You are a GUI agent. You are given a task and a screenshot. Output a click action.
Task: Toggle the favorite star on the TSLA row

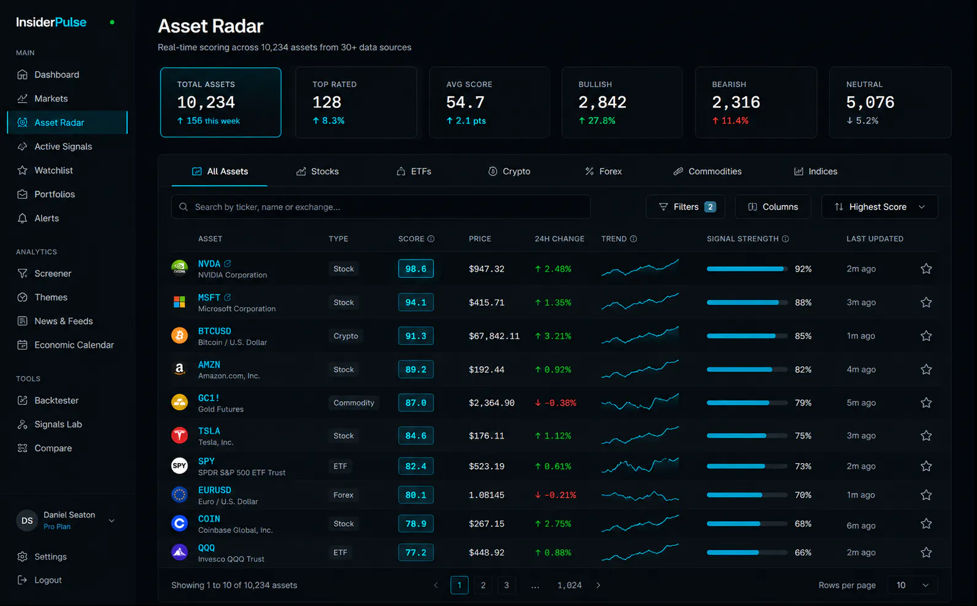[926, 435]
